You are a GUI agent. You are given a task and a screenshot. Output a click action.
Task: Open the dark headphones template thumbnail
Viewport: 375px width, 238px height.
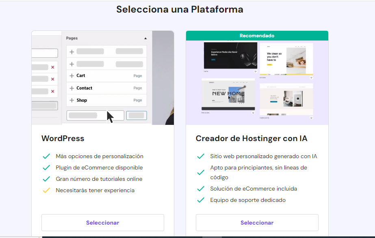[x=230, y=56]
